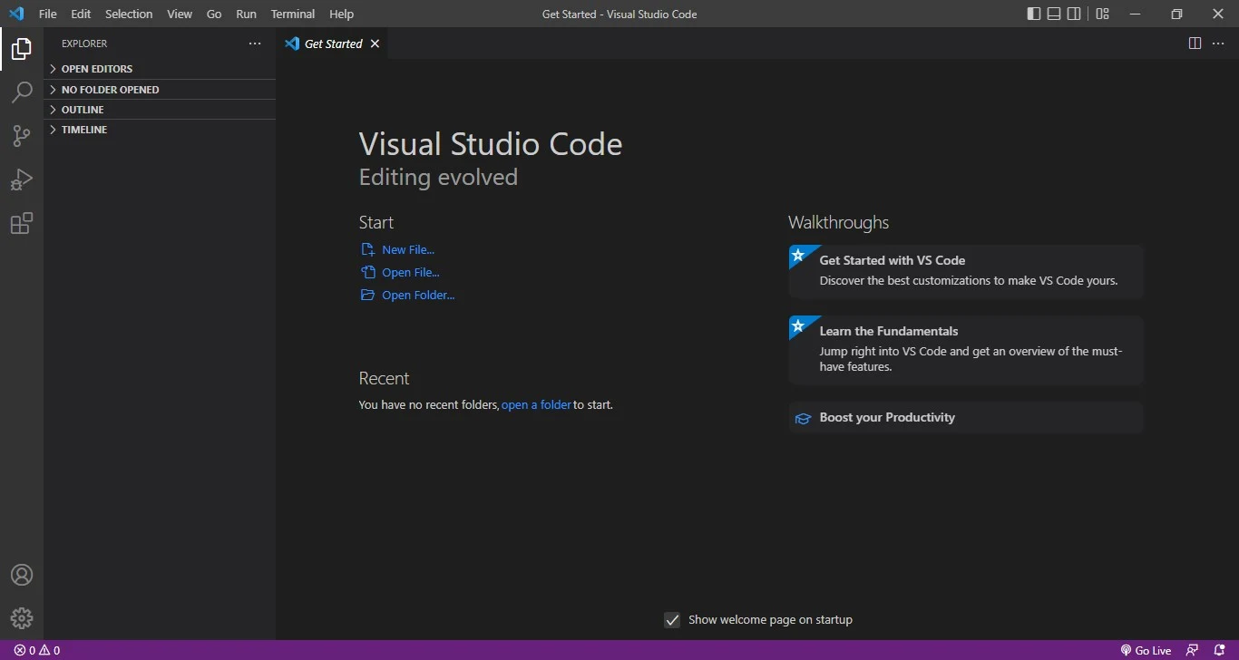This screenshot has width=1239, height=660.
Task: Open Boost your Productivity walkthrough
Action: tap(966, 418)
